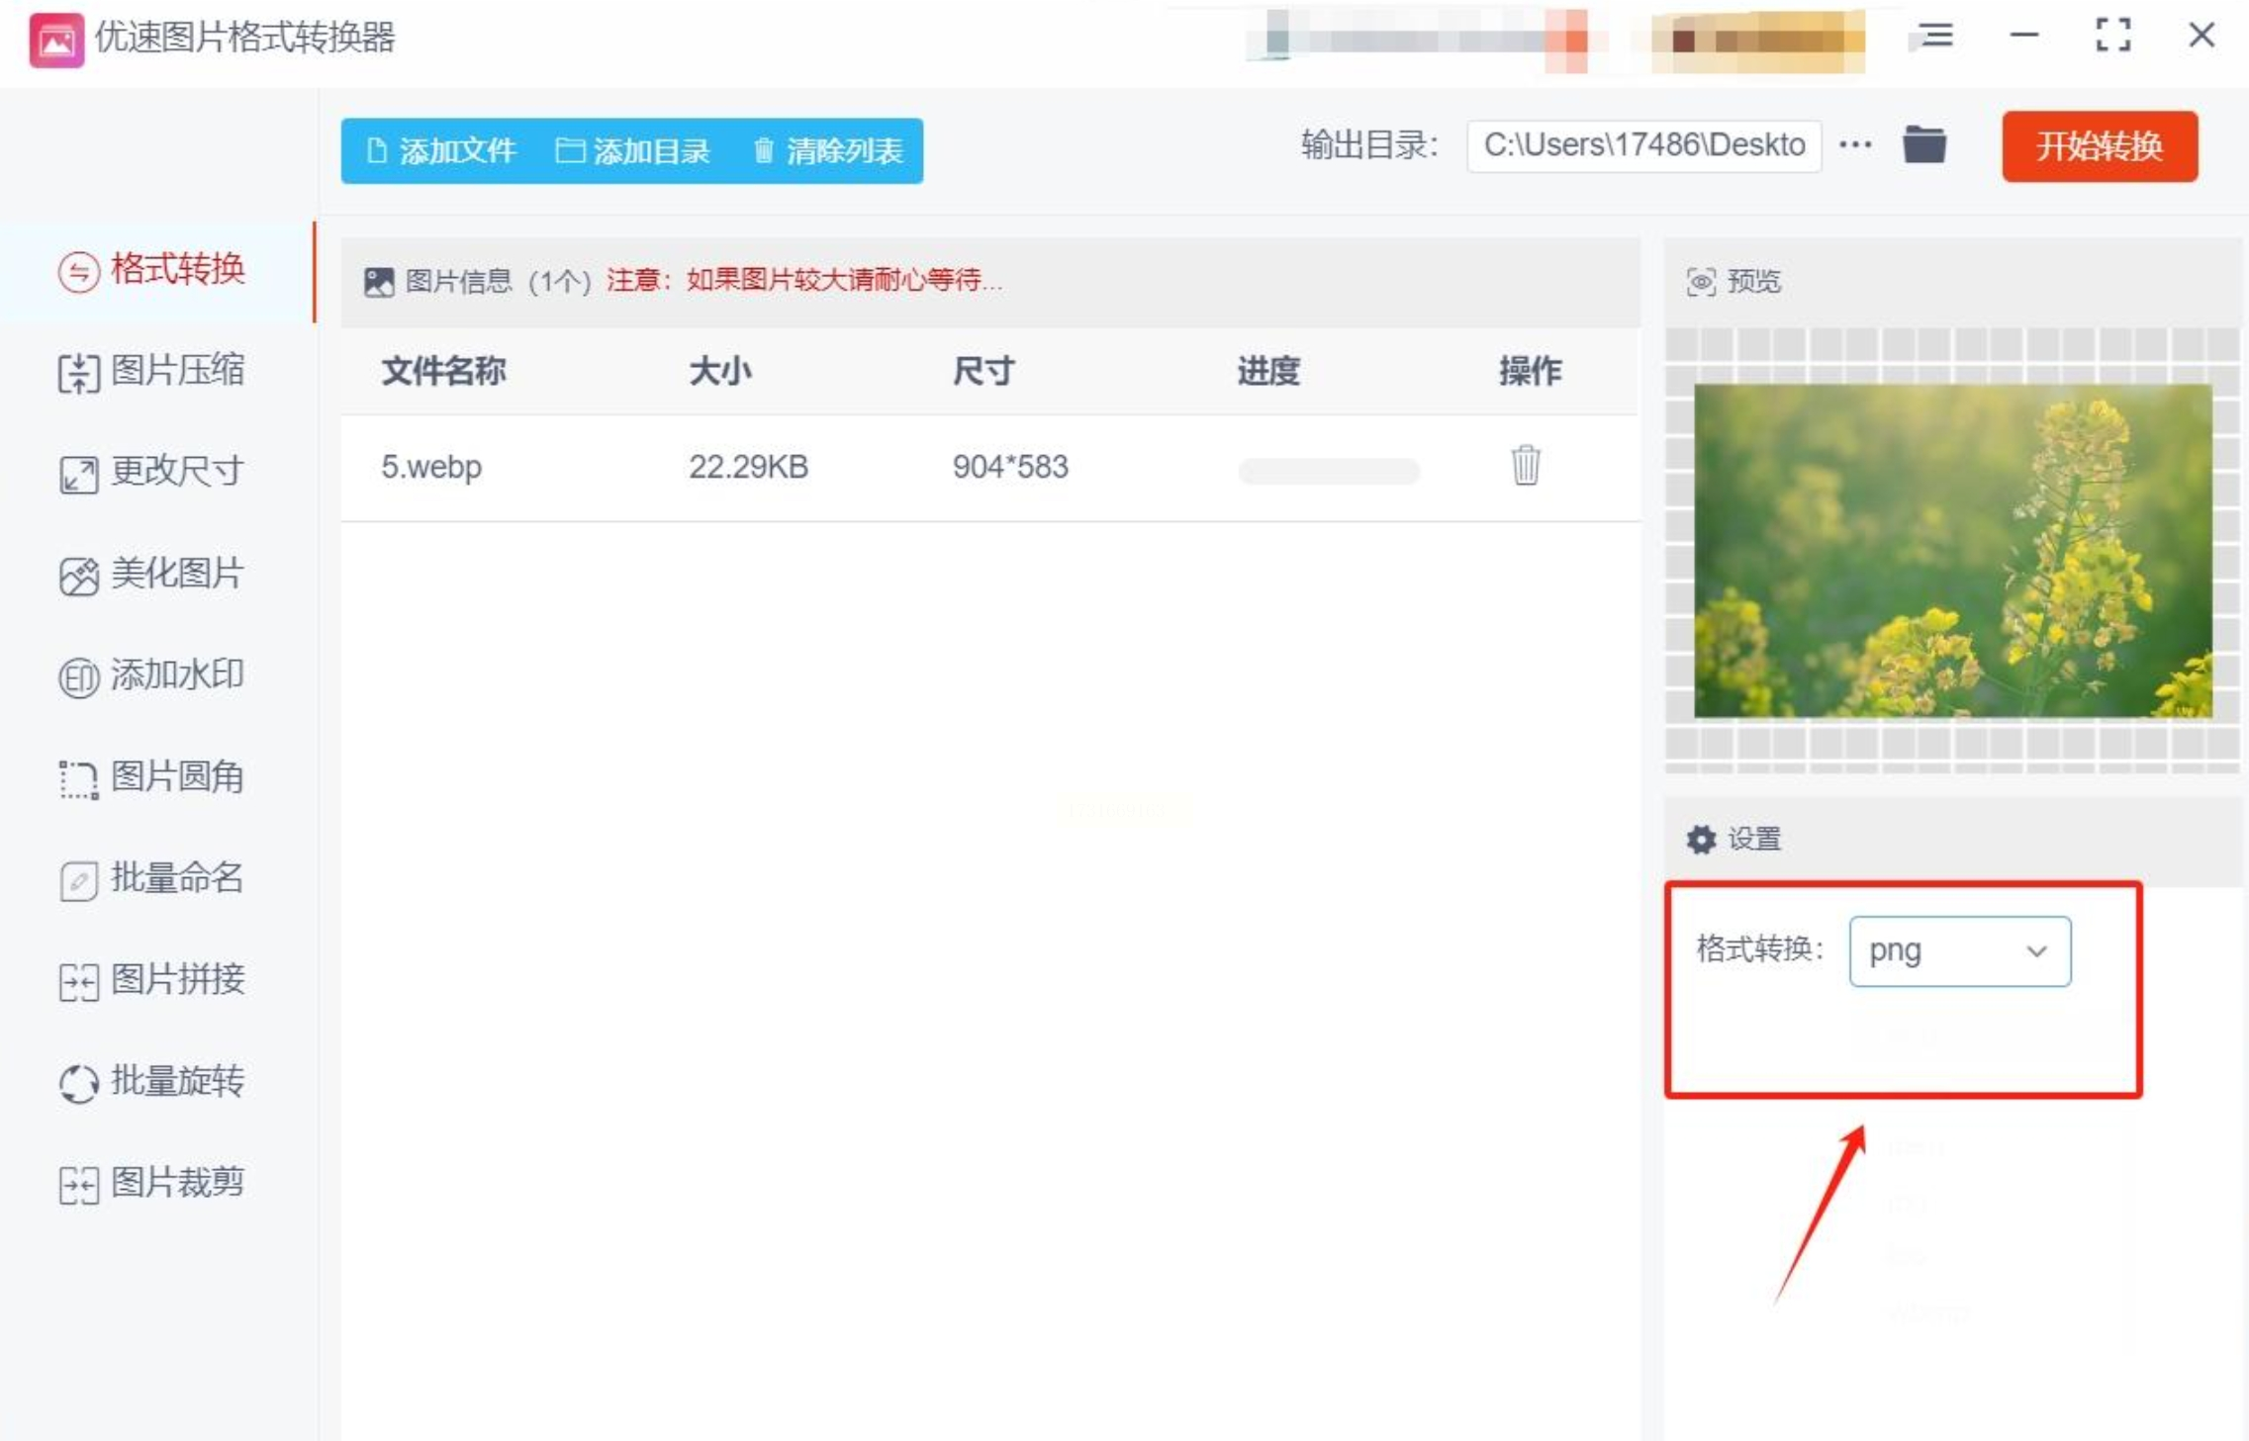Viewport: 2249px width, 1441px height.
Task: Open the hamburger menu icon
Action: click(x=1935, y=37)
